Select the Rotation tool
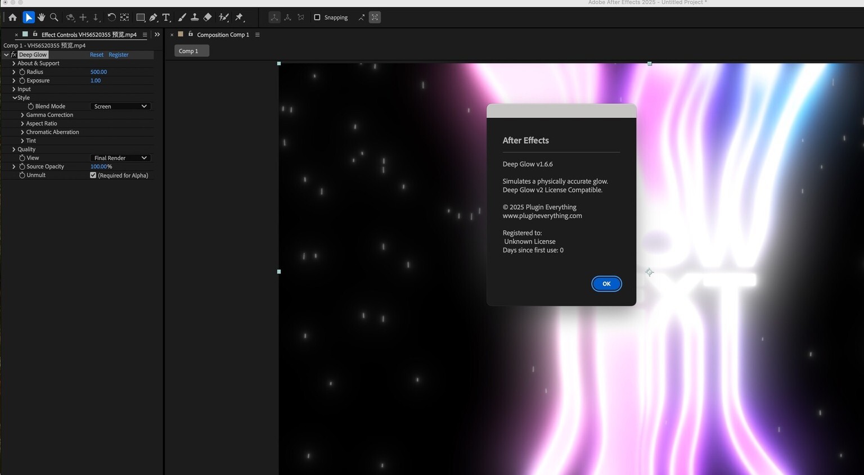Viewport: 864px width, 475px height. click(x=111, y=17)
